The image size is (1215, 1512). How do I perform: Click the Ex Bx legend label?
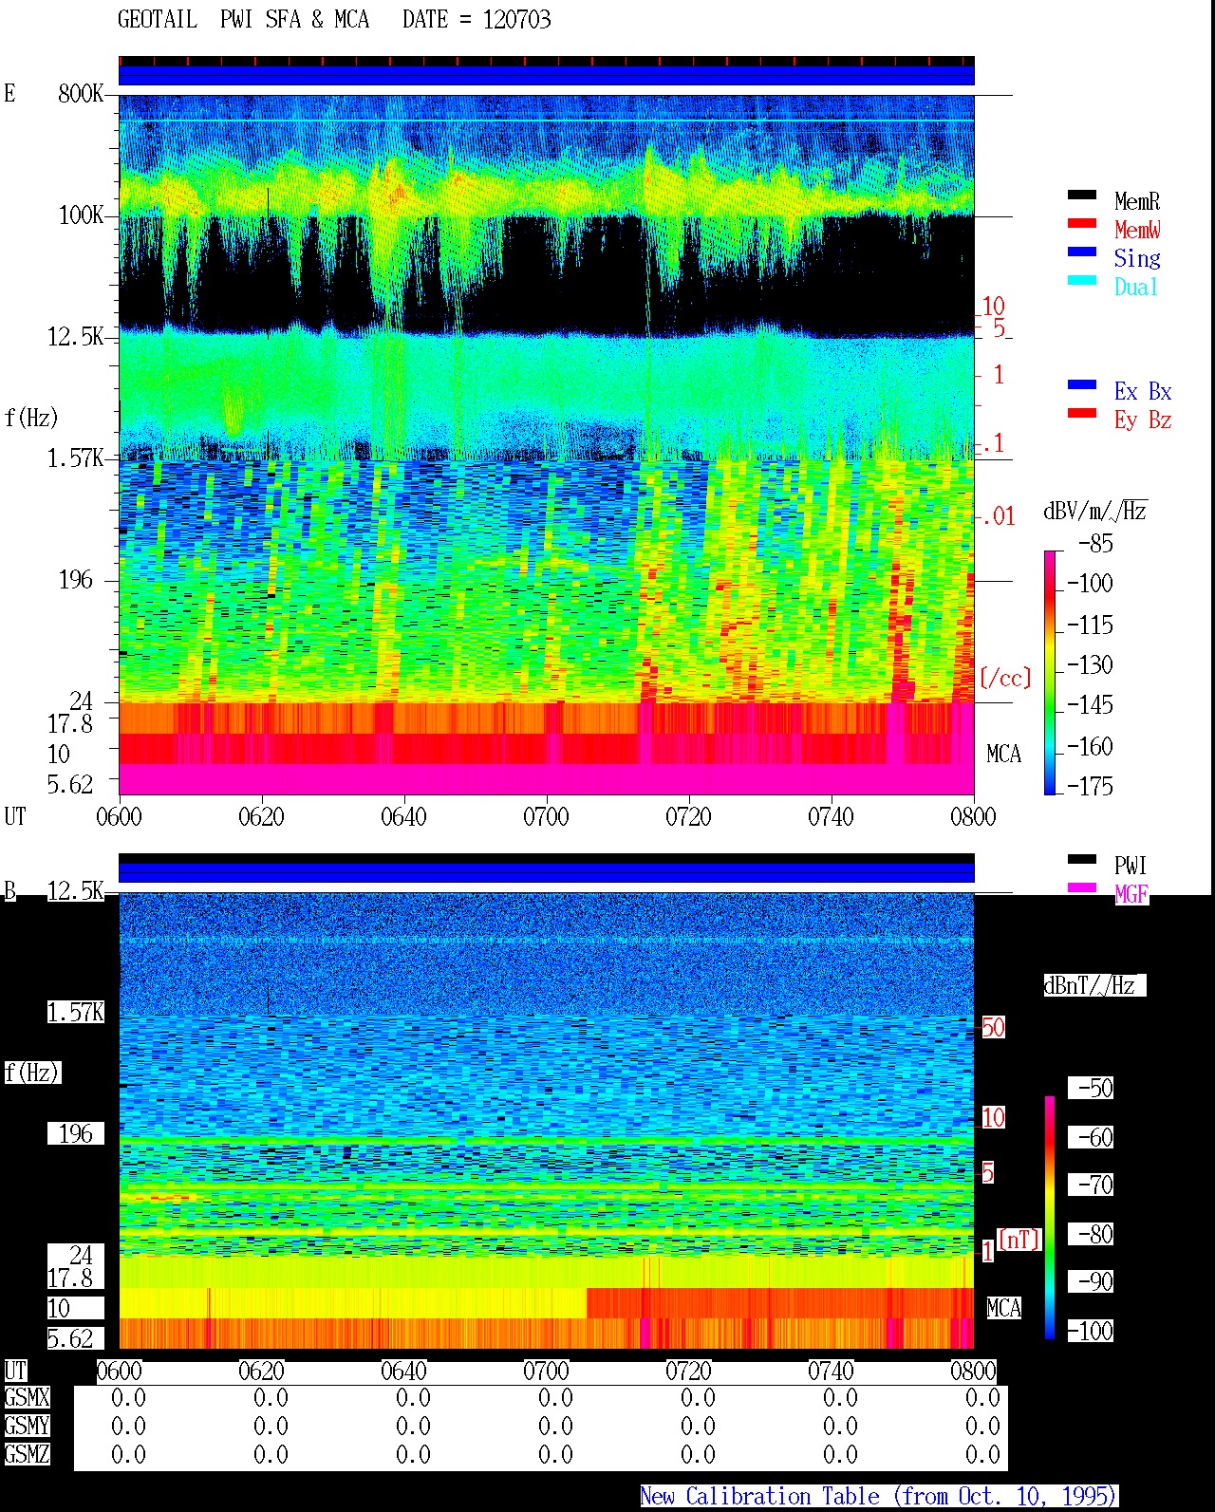1143,391
